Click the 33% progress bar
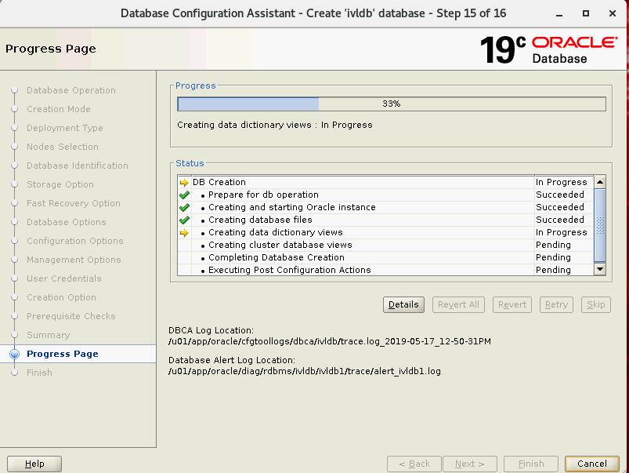Viewport: 629px width, 473px height. coord(391,104)
